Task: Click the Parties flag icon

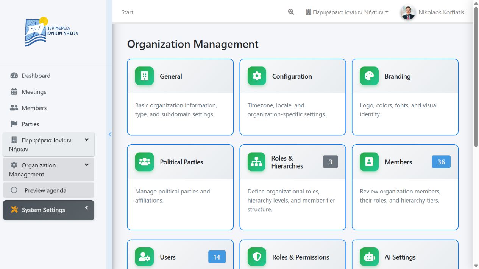Action: (x=14, y=124)
